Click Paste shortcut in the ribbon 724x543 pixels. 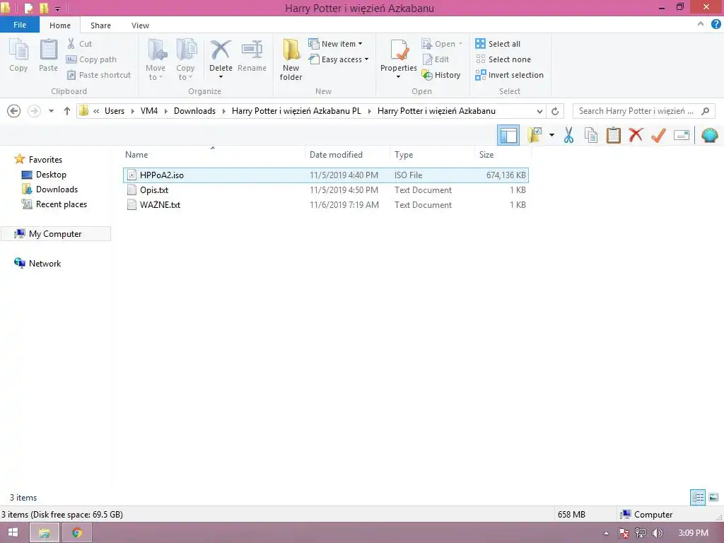pyautogui.click(x=99, y=75)
